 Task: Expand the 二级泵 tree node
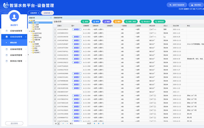tap(32, 25)
